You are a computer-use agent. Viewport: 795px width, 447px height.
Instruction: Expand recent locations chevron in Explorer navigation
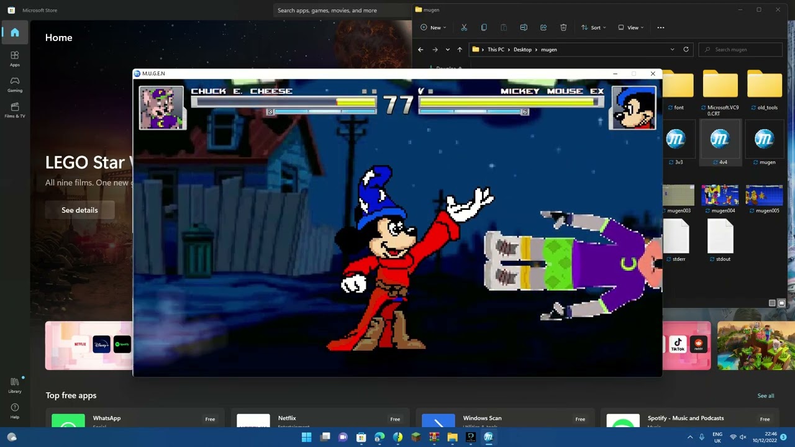447,50
